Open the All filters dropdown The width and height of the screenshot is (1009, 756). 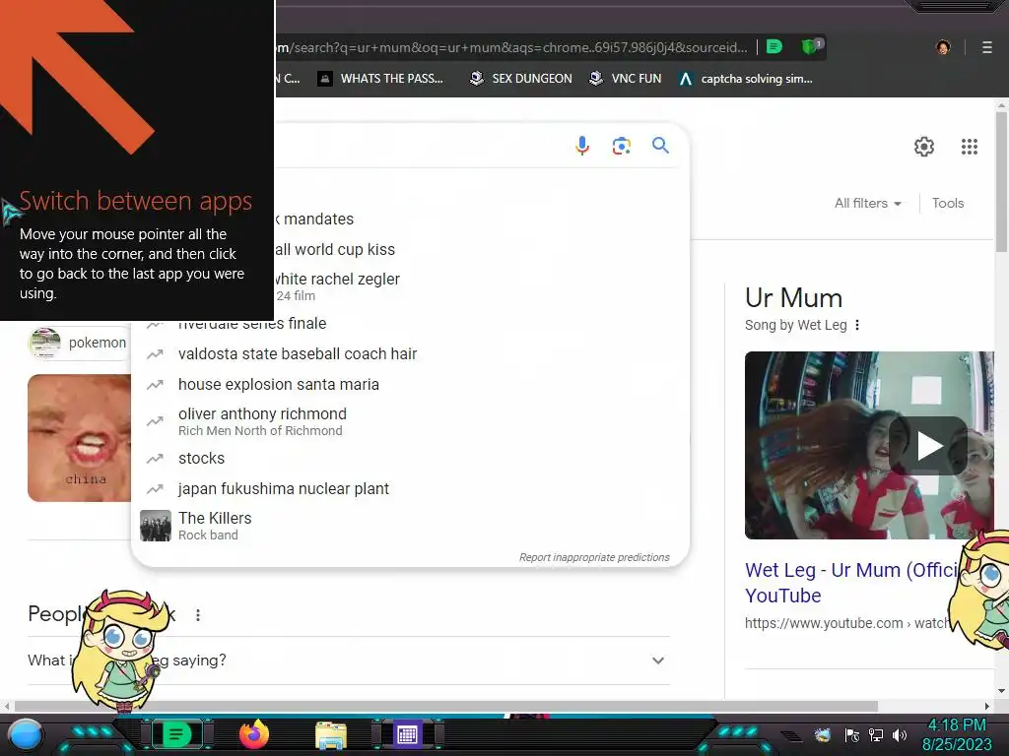pos(867,203)
